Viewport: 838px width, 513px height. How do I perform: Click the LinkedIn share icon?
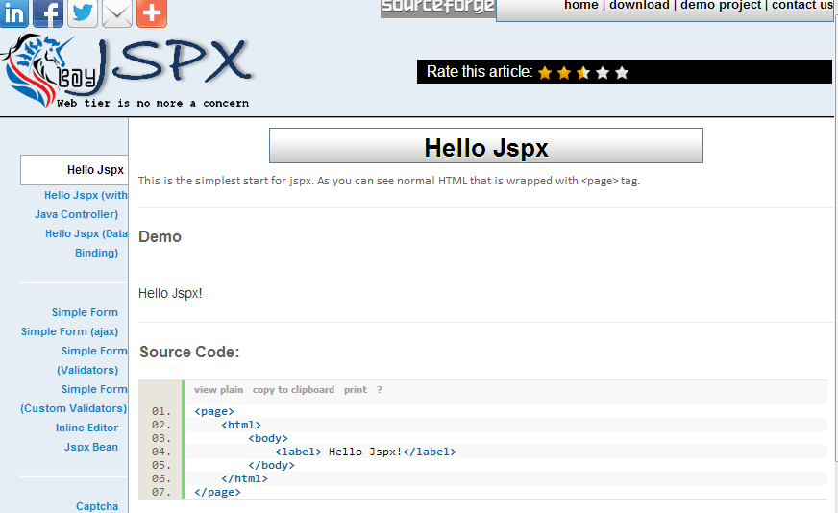(x=14, y=12)
